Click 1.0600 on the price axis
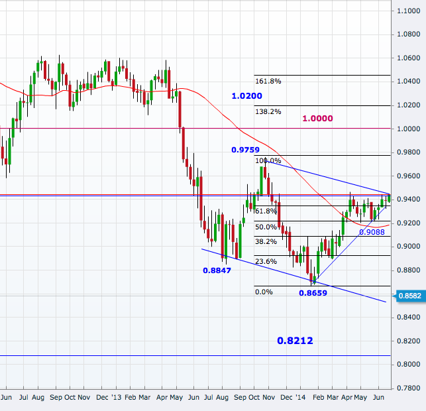The width and height of the screenshot is (426, 411). 409,58
